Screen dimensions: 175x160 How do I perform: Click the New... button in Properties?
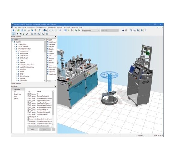point(33,130)
